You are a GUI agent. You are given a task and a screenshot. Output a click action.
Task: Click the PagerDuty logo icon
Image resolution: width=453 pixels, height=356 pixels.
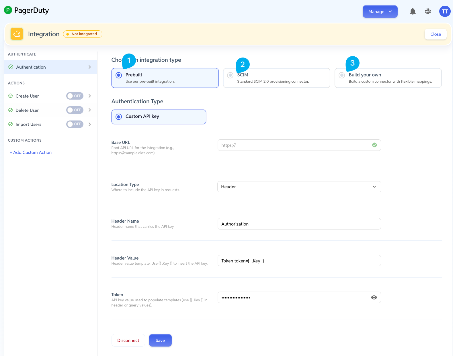(x=8, y=10)
